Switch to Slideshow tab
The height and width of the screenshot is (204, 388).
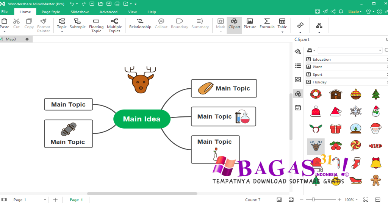click(80, 12)
